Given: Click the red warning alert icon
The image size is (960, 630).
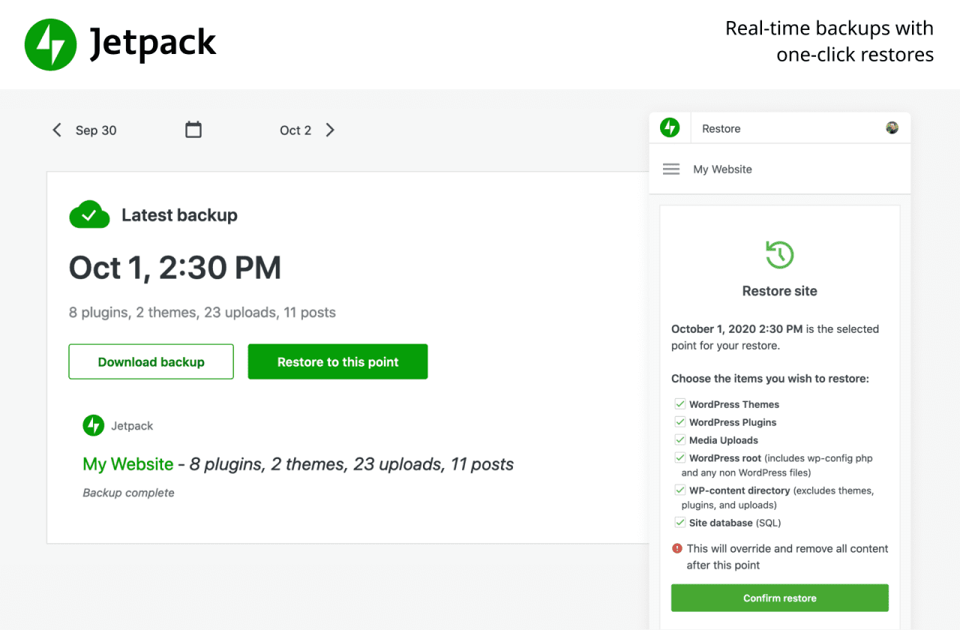Looking at the screenshot, I should [677, 548].
